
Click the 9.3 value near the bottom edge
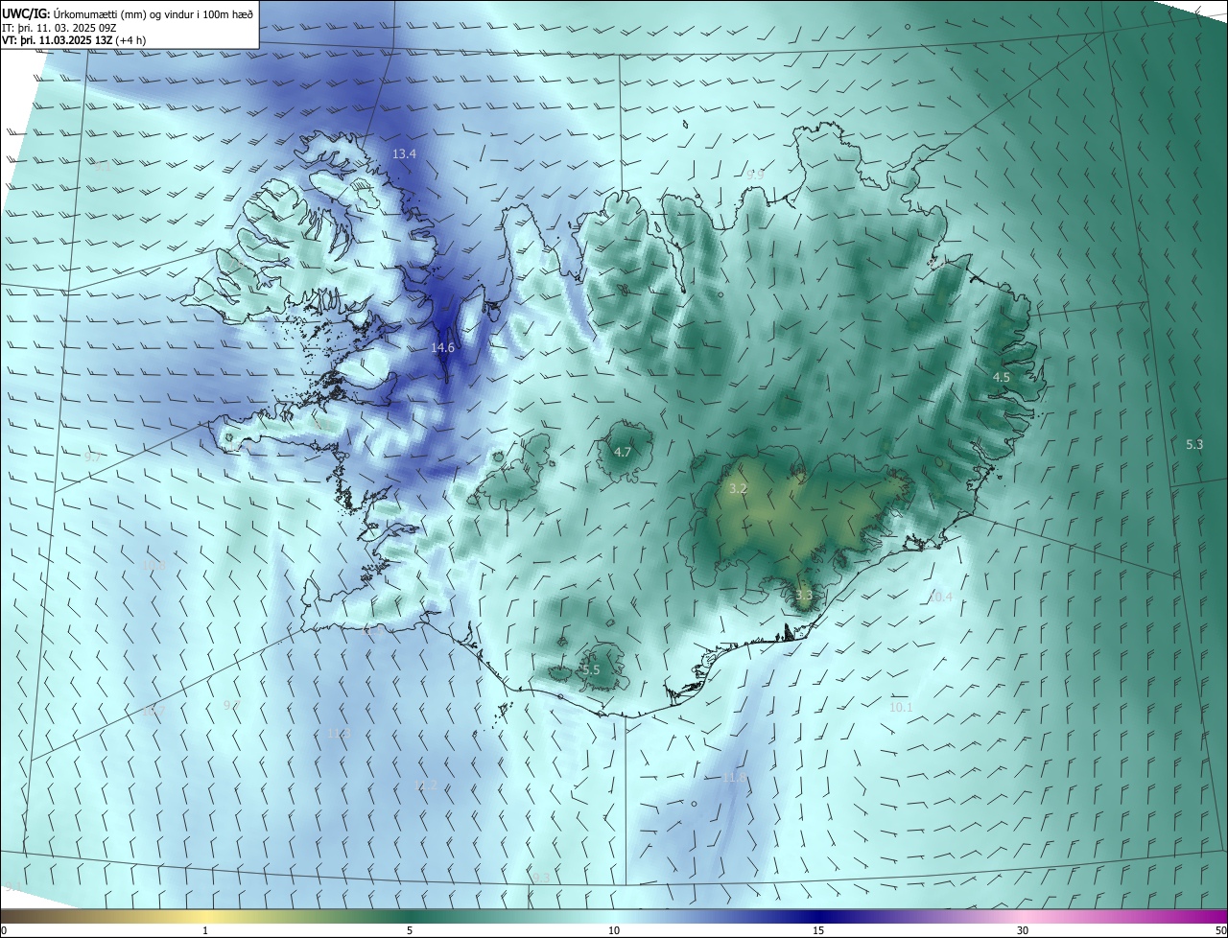[x=542, y=878]
